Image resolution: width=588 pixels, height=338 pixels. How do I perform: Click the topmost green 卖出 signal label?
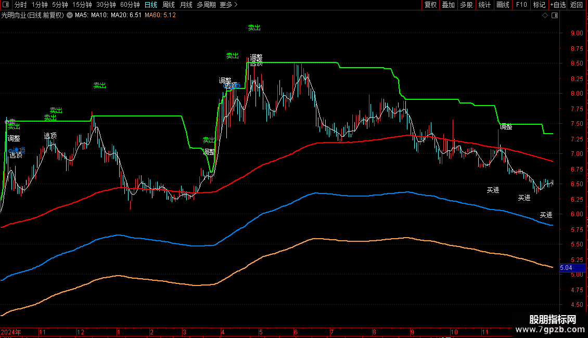pos(254,28)
